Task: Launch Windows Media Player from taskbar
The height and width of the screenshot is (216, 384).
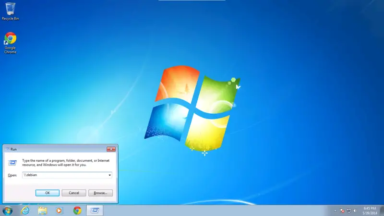Action: 59,211
